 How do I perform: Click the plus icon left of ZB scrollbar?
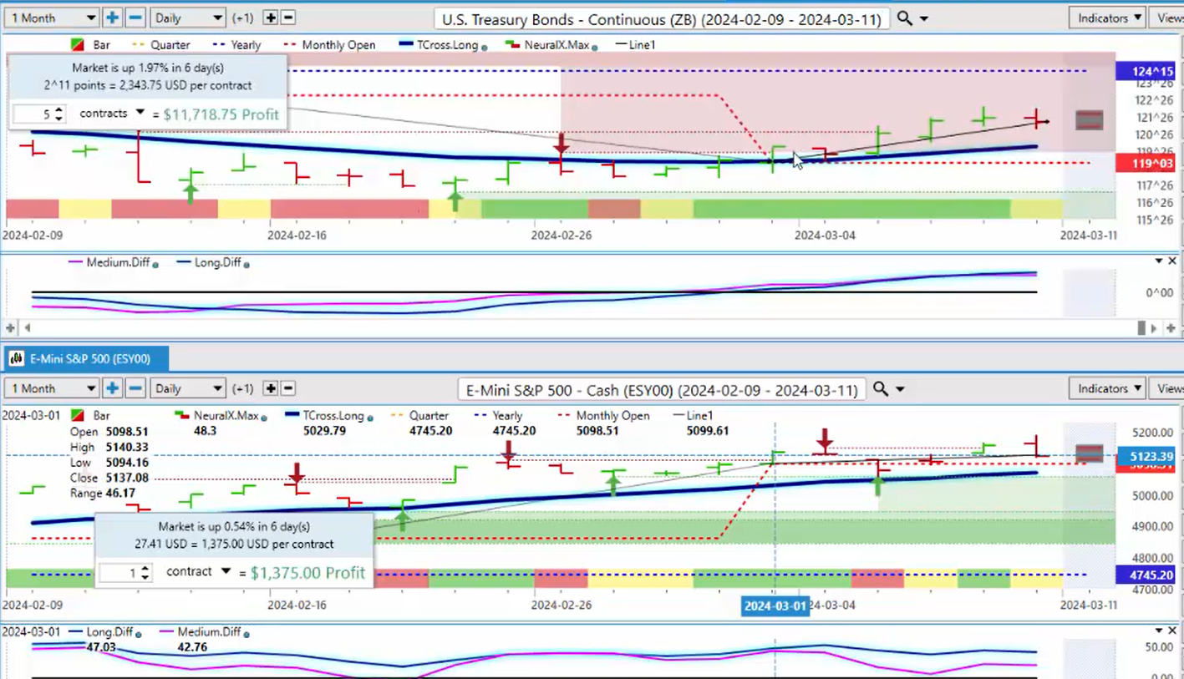11,328
